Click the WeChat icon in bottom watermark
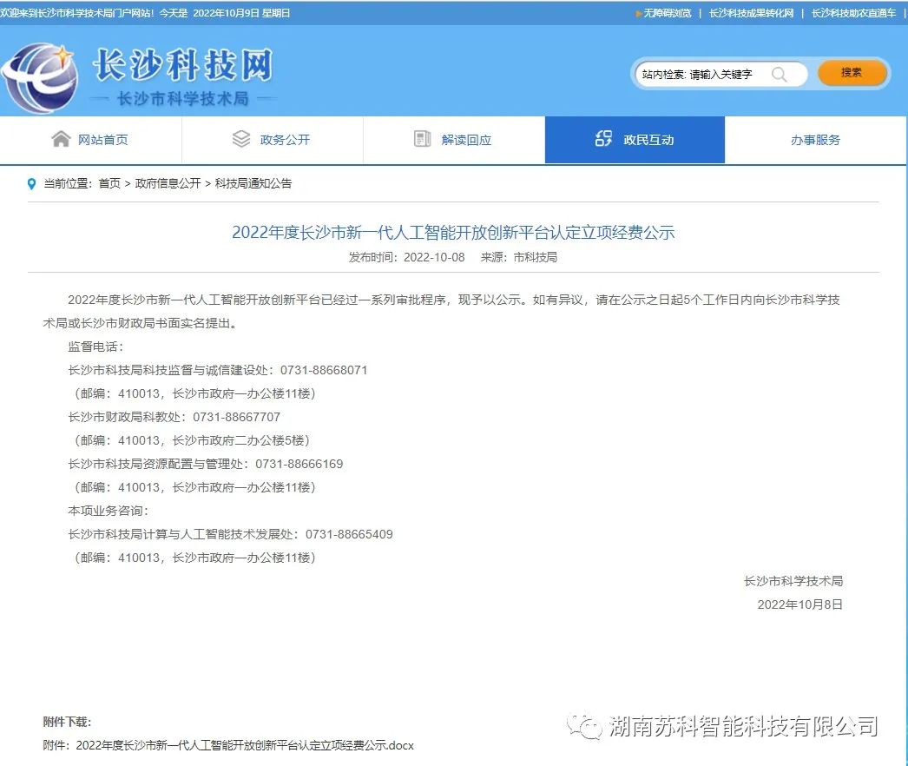Viewport: 908px width, 766px height. pos(585,726)
